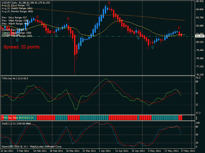The width and height of the screenshot is (205, 153).
Task: Click the 'Spread: 20 points.' label
Action: (x=22, y=47)
